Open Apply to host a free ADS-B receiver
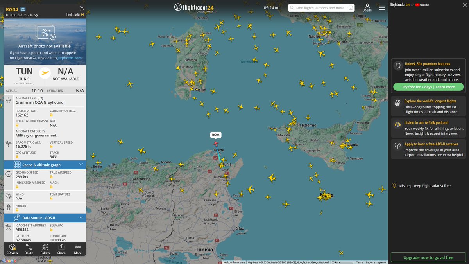This screenshot has width=469, height=264. pos(428,149)
